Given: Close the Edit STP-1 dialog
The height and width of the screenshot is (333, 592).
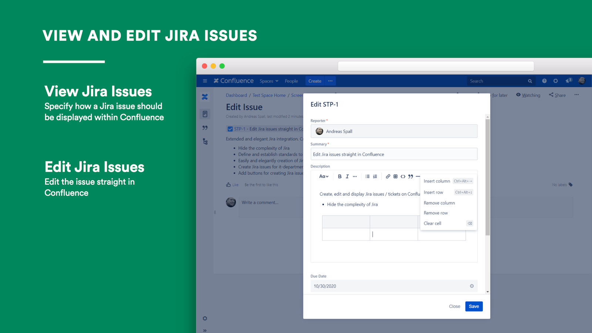Looking at the screenshot, I should [x=454, y=306].
